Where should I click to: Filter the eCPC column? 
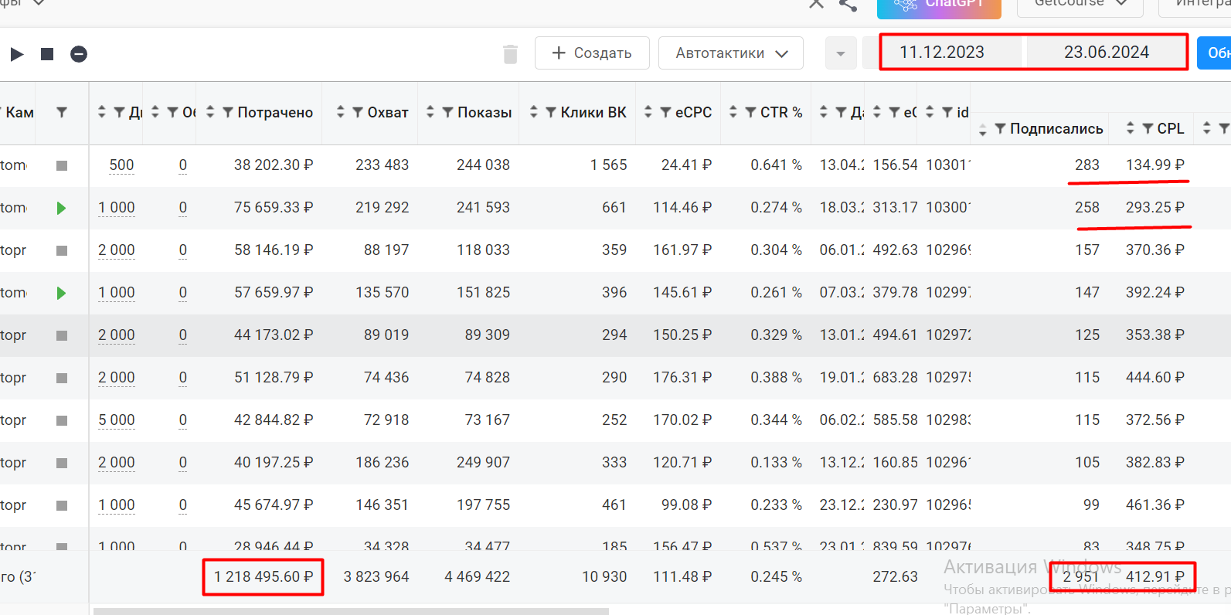tap(665, 113)
